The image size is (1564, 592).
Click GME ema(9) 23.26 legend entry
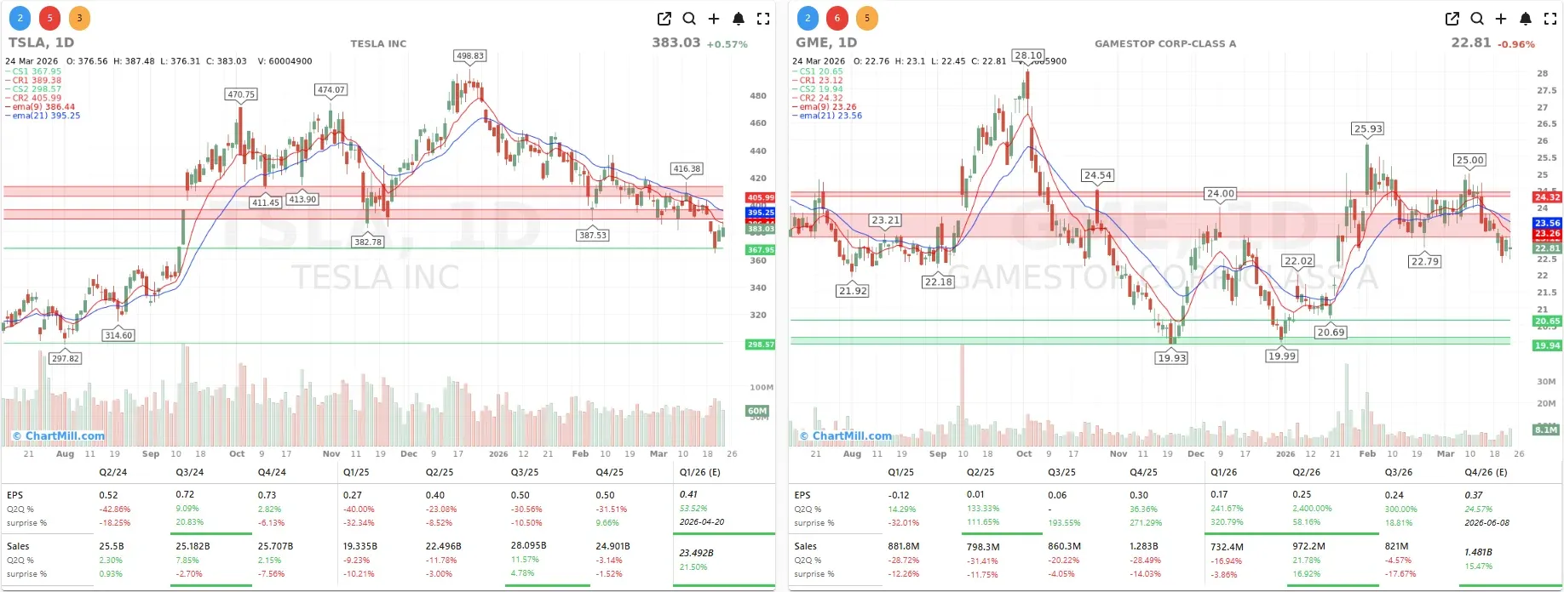point(825,107)
